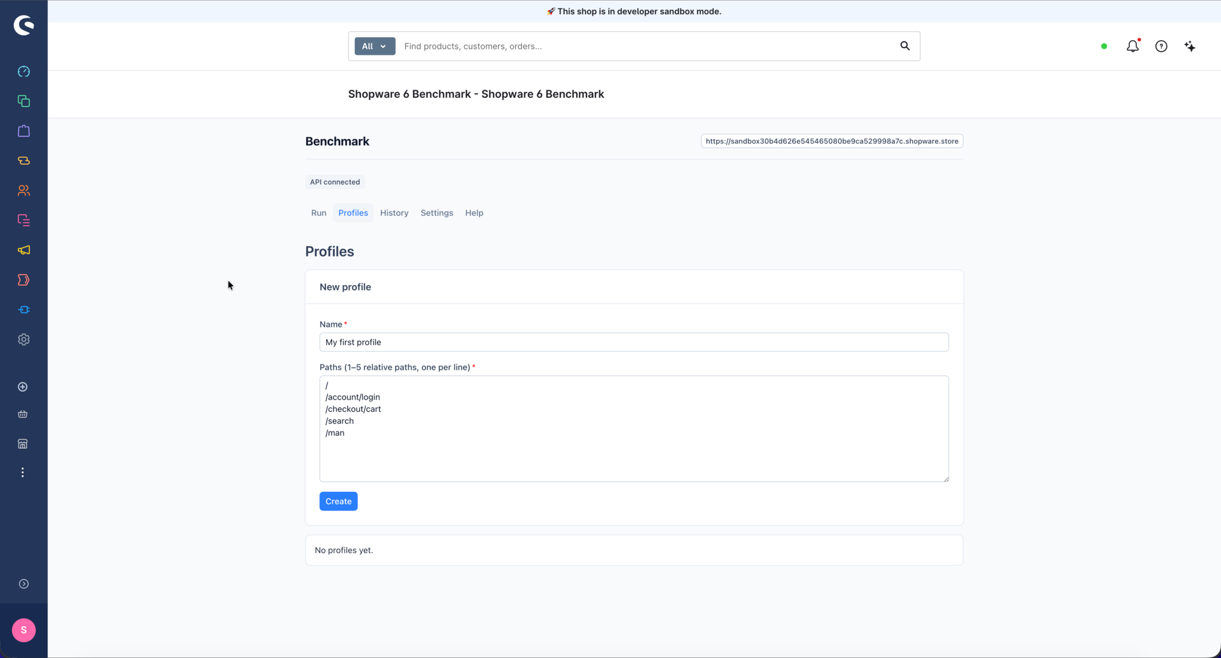Click the /account/login path line

coord(352,397)
